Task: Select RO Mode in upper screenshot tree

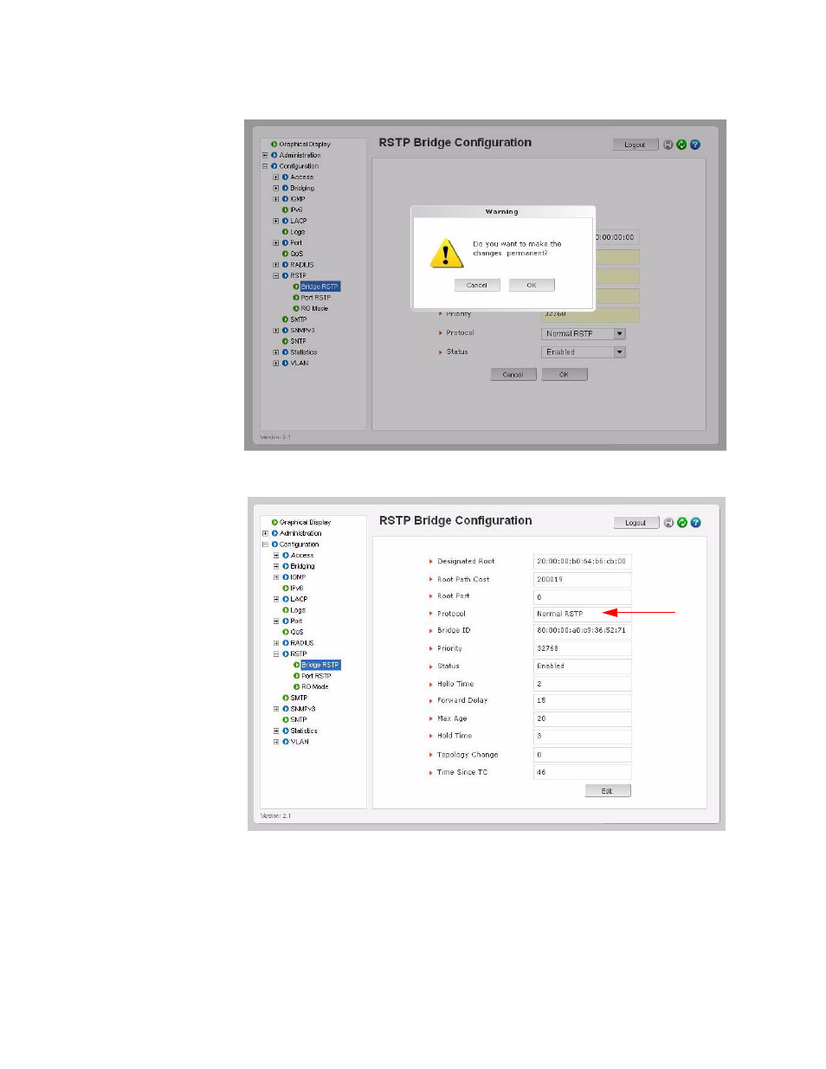Action: 314,309
